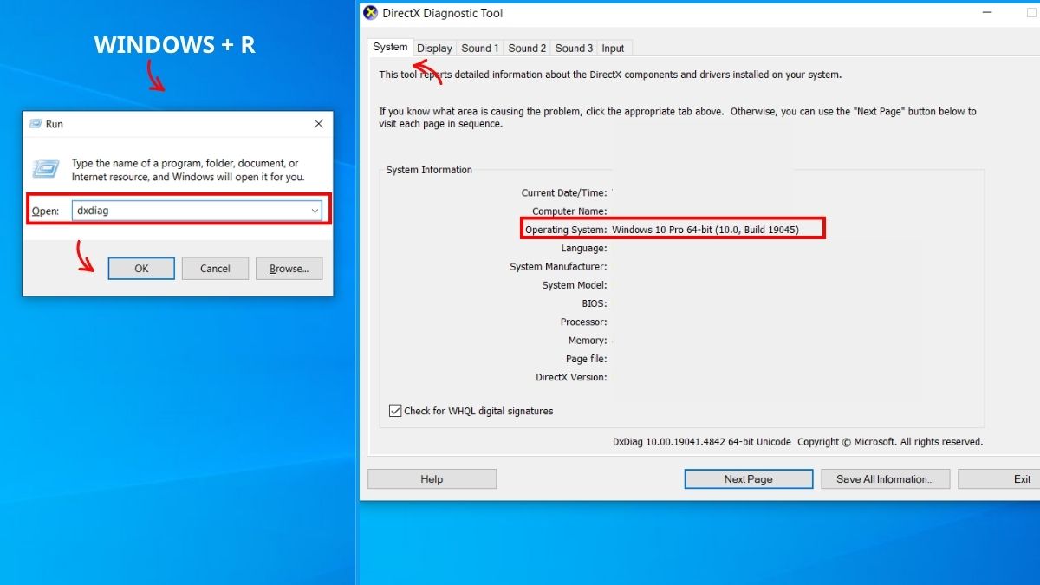This screenshot has height=585, width=1040.
Task: Click the Operating System value text
Action: click(x=705, y=230)
